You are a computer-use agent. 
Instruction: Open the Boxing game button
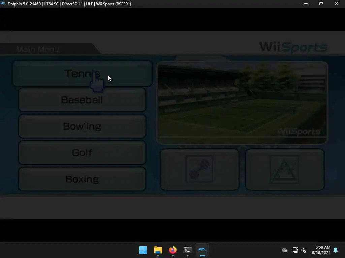[82, 179]
